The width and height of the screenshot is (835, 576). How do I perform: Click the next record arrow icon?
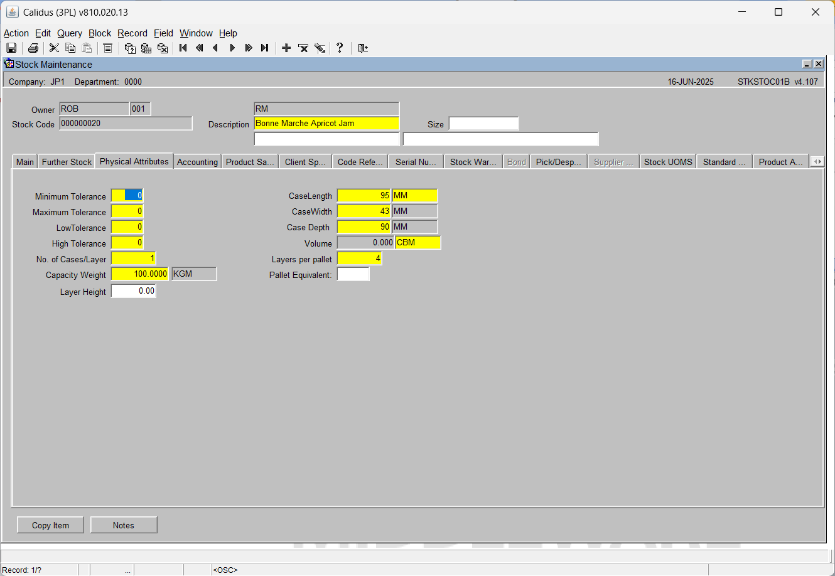coord(232,48)
